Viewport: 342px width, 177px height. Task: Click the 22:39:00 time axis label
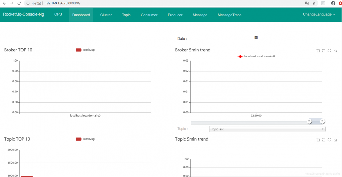click(x=256, y=116)
